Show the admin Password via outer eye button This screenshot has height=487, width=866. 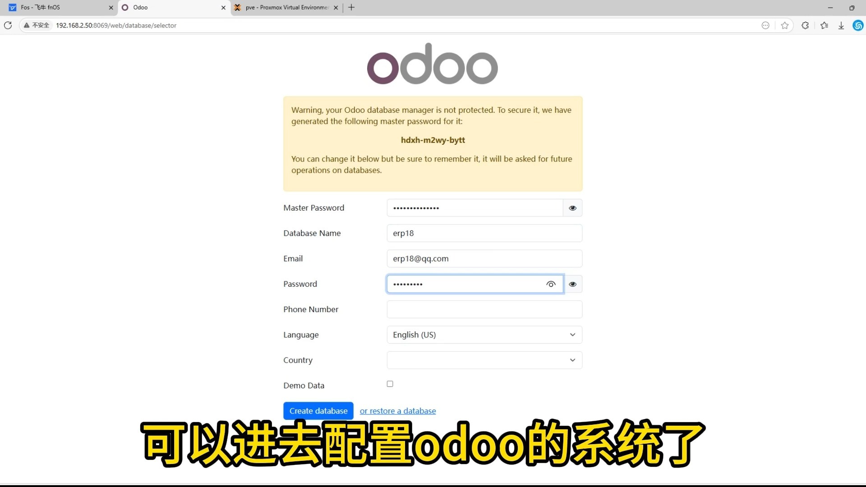click(x=572, y=284)
